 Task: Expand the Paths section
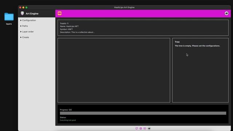pos(24,26)
